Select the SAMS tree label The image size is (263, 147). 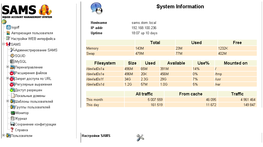[16, 44]
